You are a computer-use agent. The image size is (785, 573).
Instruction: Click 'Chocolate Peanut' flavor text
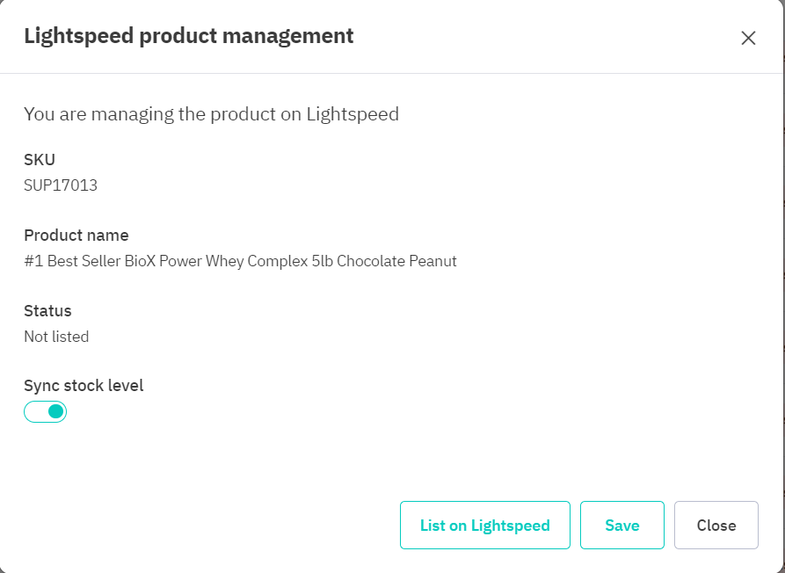click(x=397, y=261)
